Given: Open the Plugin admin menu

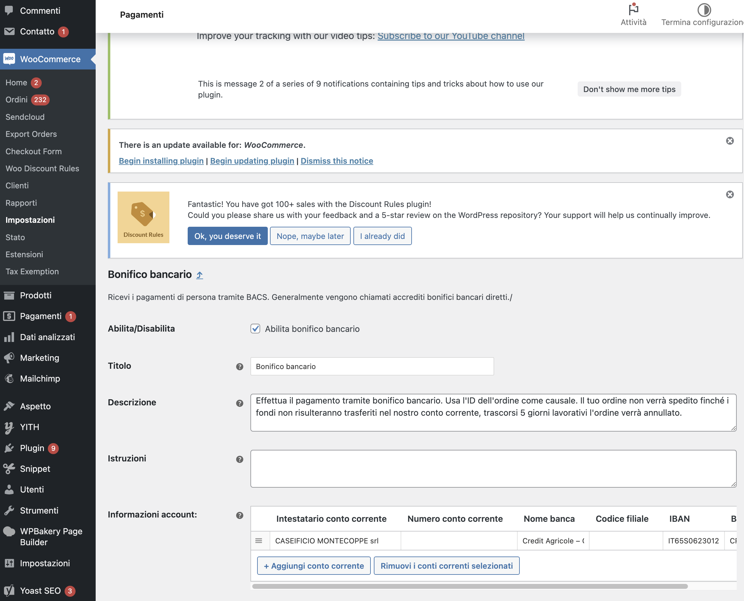Looking at the screenshot, I should [32, 448].
